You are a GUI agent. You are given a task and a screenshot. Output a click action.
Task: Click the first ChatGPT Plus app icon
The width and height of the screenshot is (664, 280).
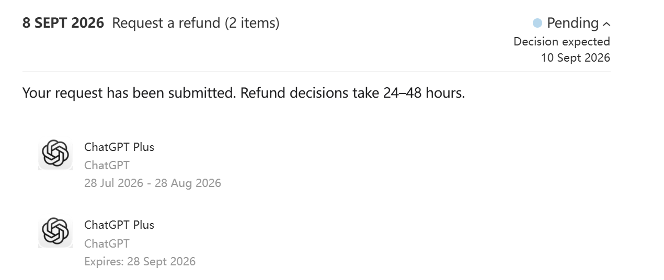[x=55, y=154]
